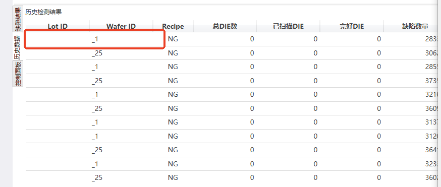Click the 历史检测结果 panel title

[x=43, y=12]
